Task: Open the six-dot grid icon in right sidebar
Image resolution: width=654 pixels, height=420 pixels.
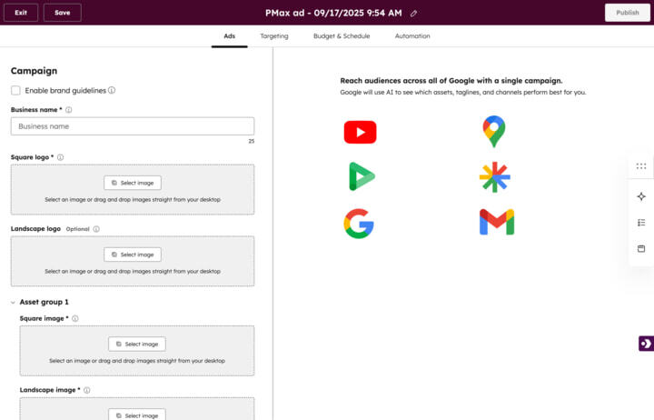Action: point(641,166)
